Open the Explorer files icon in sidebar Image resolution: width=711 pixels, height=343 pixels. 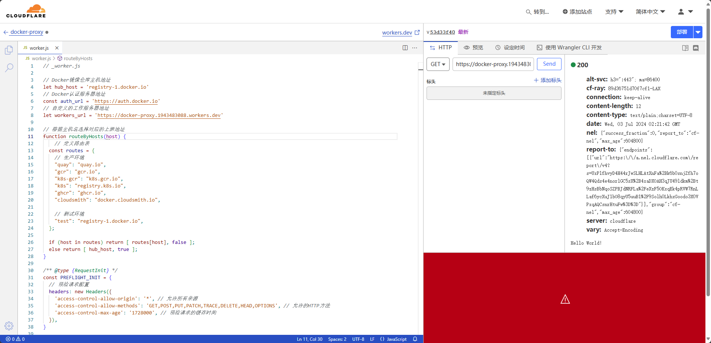9,50
